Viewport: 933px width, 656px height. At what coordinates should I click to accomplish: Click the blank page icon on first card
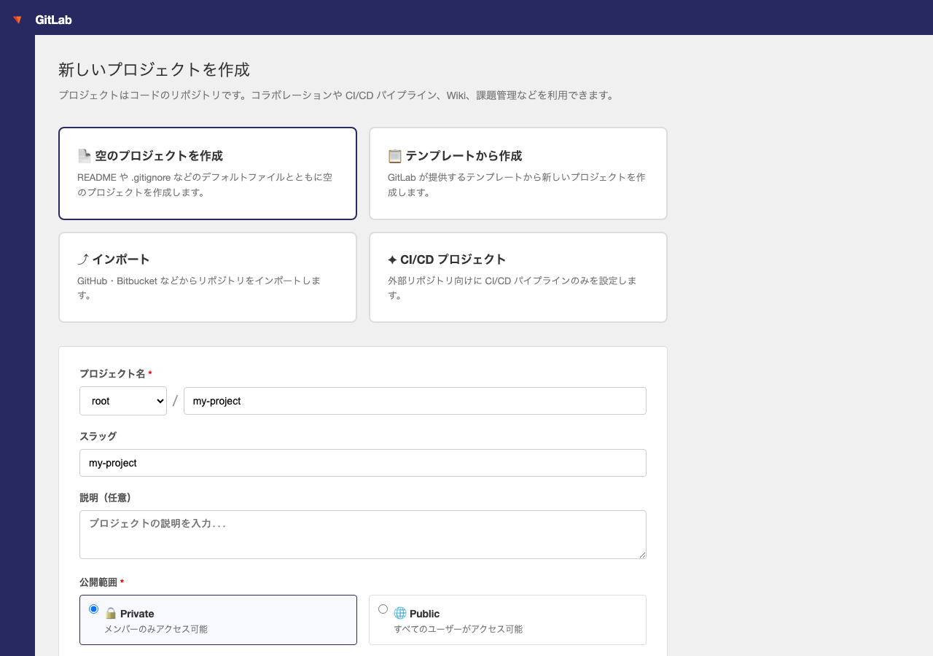point(85,156)
